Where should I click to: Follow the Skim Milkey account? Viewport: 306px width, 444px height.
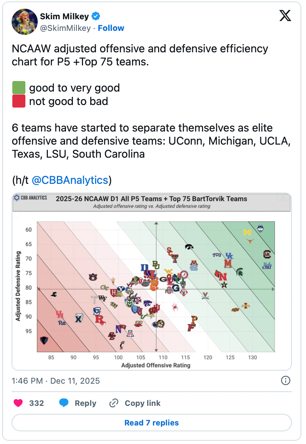coord(111,28)
